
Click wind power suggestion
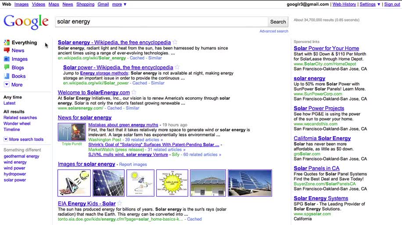[14, 168]
